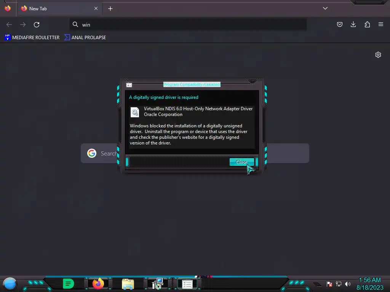Open the Downloads panel
The width and height of the screenshot is (390, 292).
click(x=353, y=24)
